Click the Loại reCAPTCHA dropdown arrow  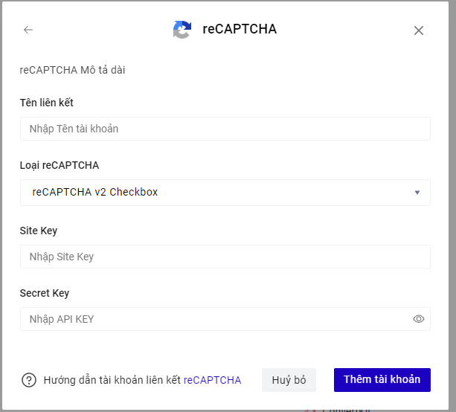(417, 193)
